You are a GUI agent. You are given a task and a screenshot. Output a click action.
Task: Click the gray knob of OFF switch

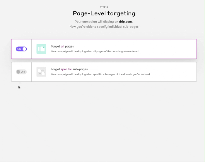tap(18, 72)
